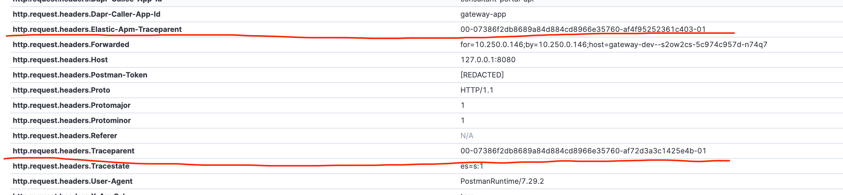Click the Postman-Token header field name

coord(80,75)
